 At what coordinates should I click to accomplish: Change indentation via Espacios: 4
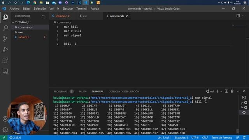[x=181, y=138]
